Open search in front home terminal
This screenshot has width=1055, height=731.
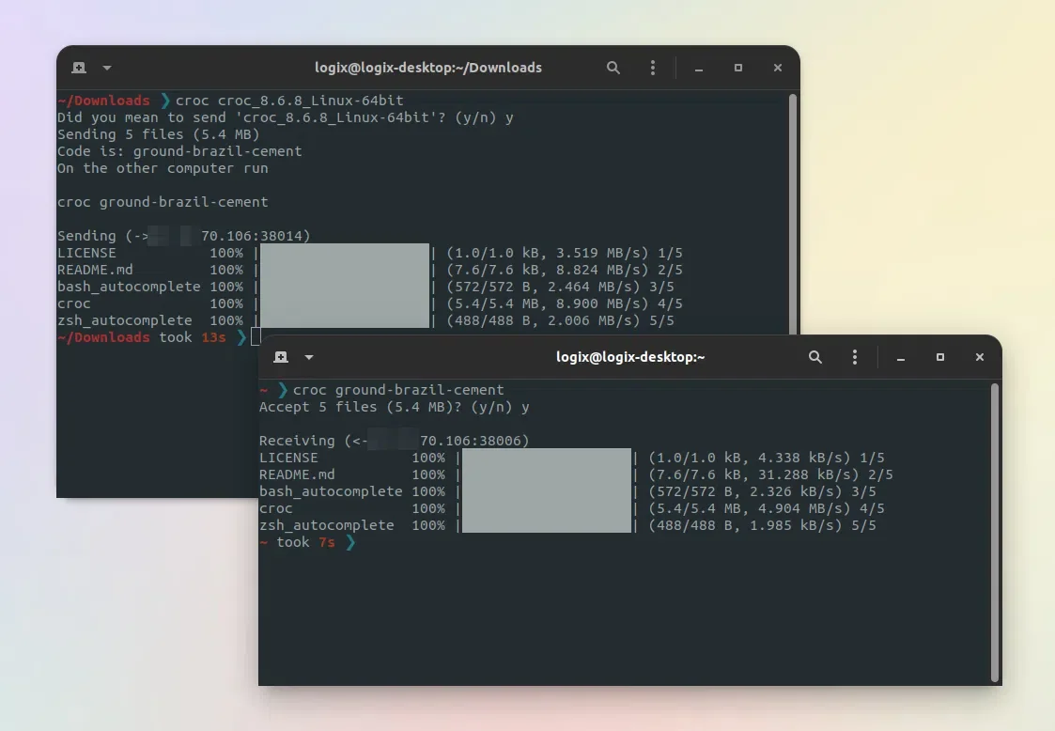(x=815, y=357)
